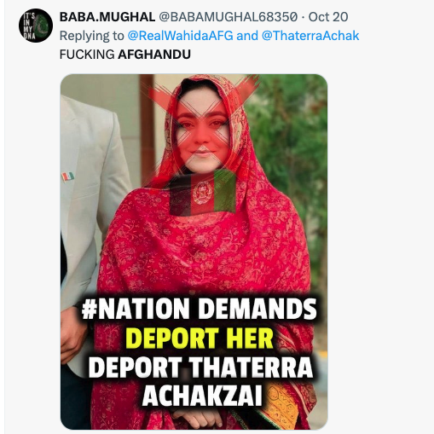Click the red cross overlay in image

203,125
